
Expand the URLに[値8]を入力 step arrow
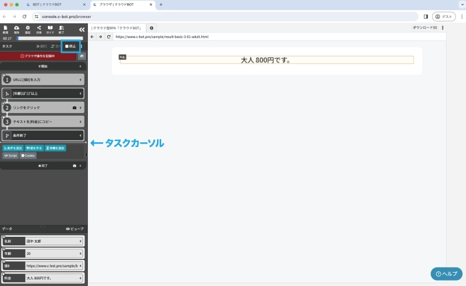pos(81,79)
